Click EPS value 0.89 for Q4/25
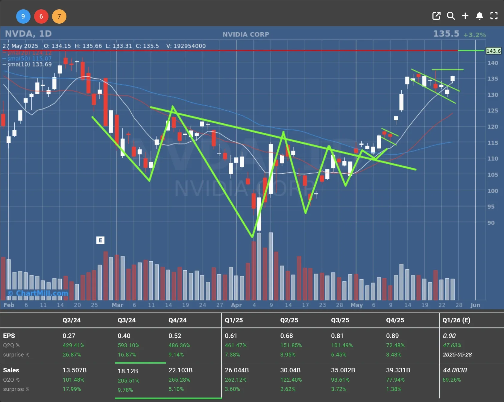The height and width of the screenshot is (402, 504). point(392,336)
